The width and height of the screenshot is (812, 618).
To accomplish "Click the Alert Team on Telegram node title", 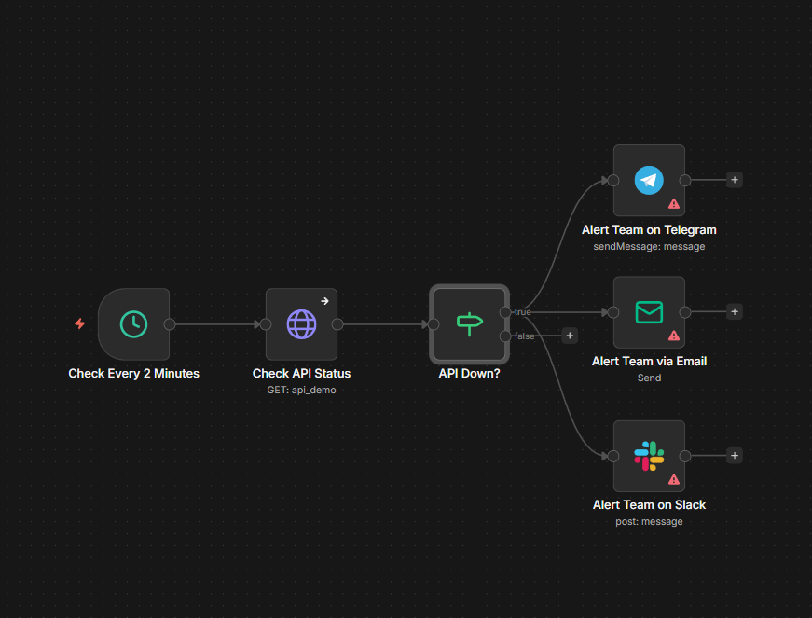I will click(x=649, y=229).
